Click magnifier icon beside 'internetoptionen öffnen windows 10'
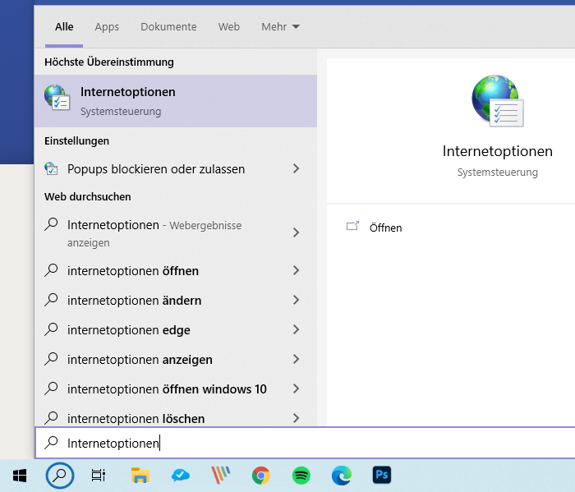The width and height of the screenshot is (575, 492). pos(51,389)
